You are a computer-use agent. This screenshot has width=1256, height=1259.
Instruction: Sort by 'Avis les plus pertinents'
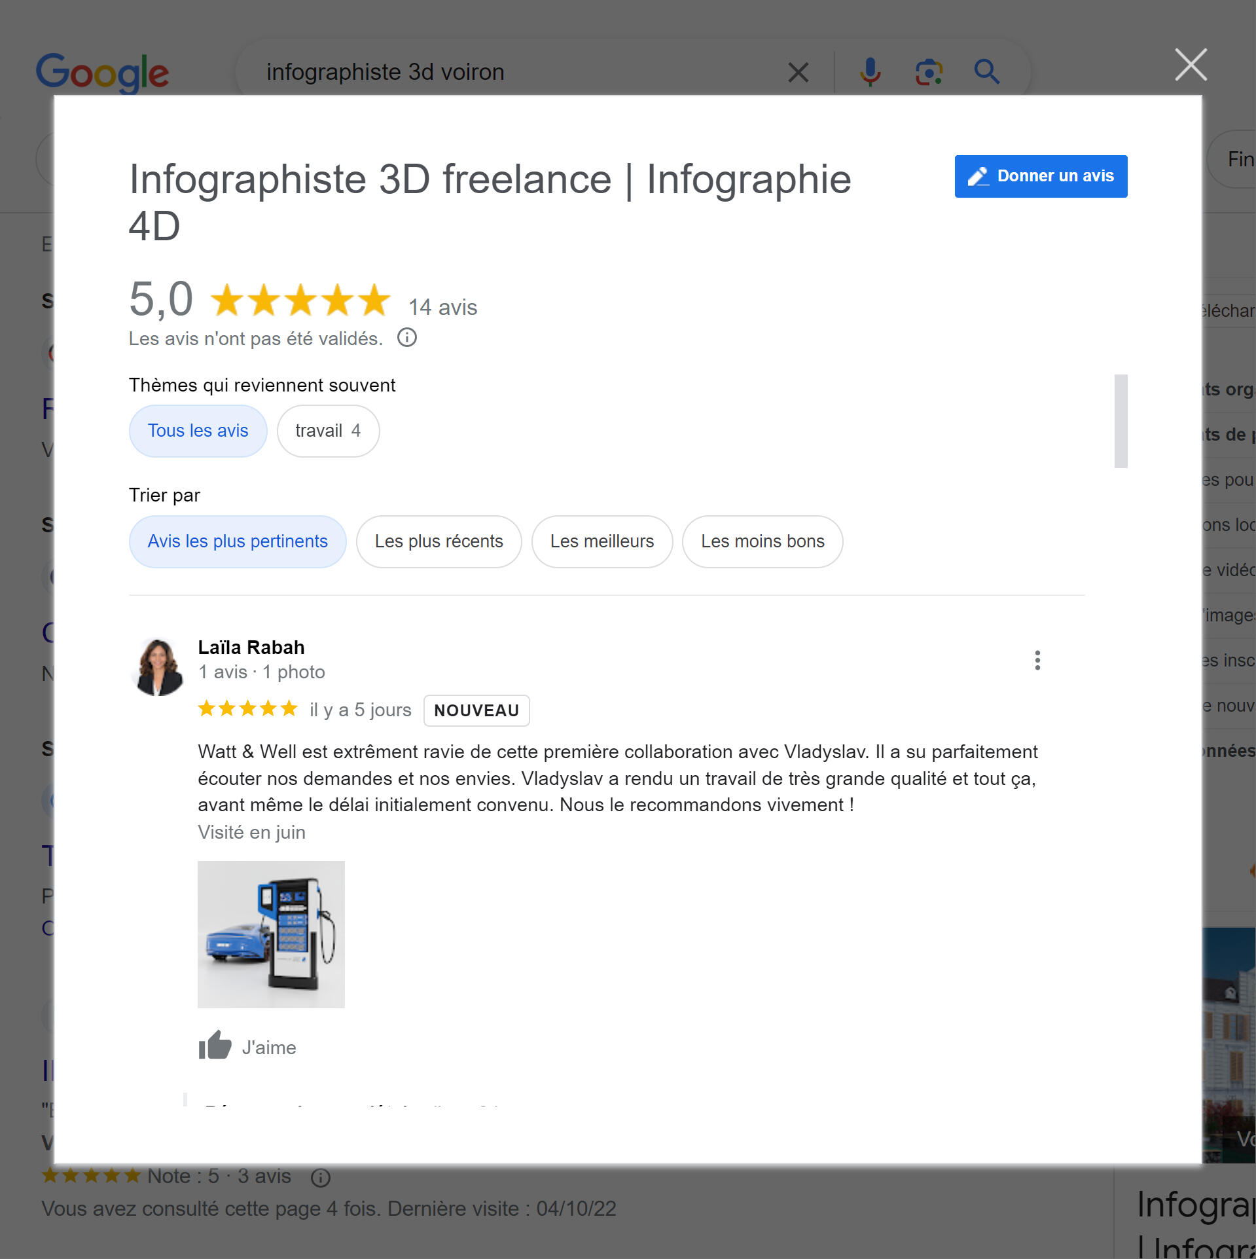point(237,541)
